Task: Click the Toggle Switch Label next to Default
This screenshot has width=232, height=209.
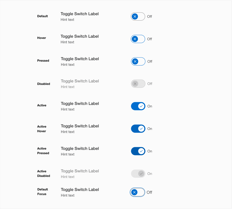Action: pos(79,14)
